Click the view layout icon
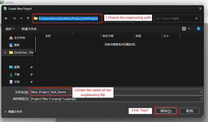Screen dimensions: 208x122 point(184,29)
